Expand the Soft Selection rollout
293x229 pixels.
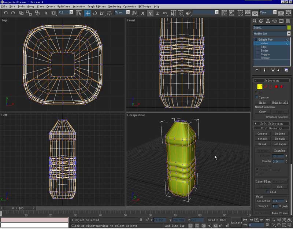point(271,123)
